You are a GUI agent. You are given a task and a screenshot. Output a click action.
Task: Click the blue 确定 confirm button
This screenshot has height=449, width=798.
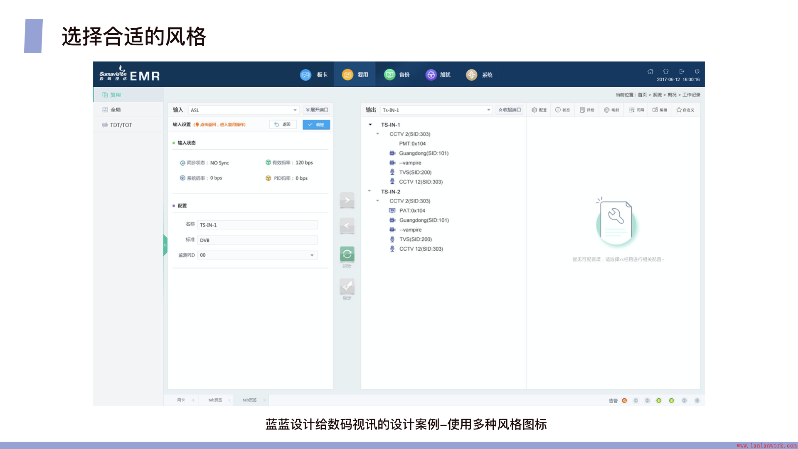click(x=316, y=125)
